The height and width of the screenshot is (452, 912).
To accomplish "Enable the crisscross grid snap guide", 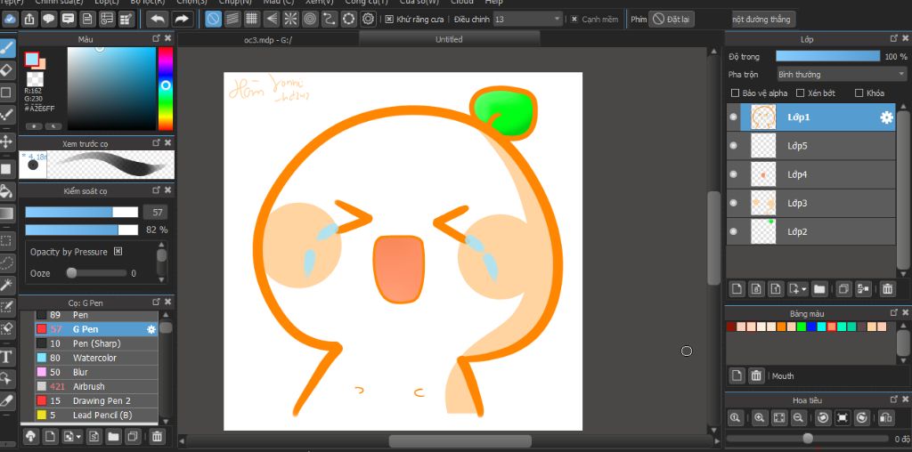I will pyautogui.click(x=252, y=19).
